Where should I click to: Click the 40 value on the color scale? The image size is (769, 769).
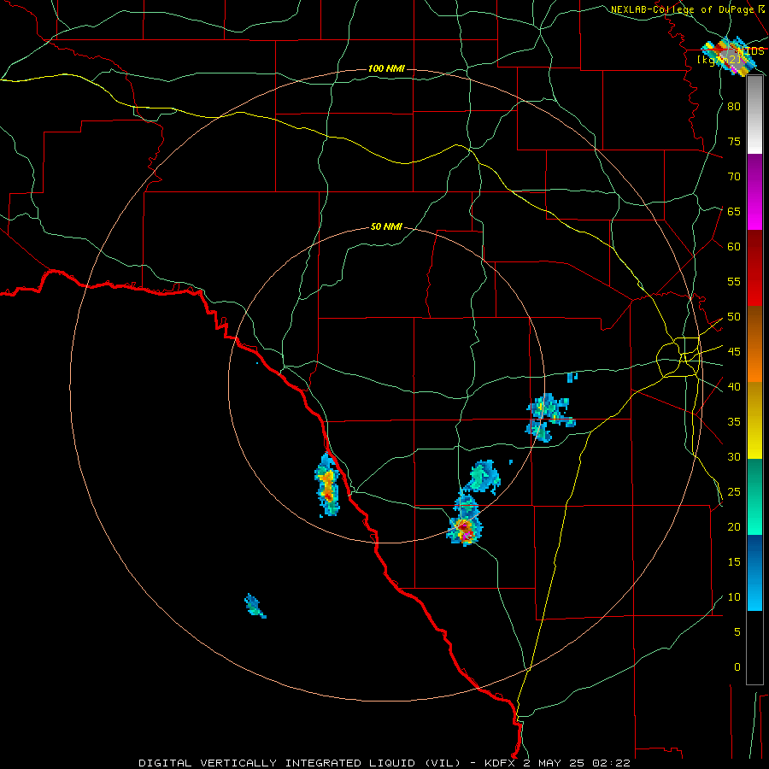point(734,387)
